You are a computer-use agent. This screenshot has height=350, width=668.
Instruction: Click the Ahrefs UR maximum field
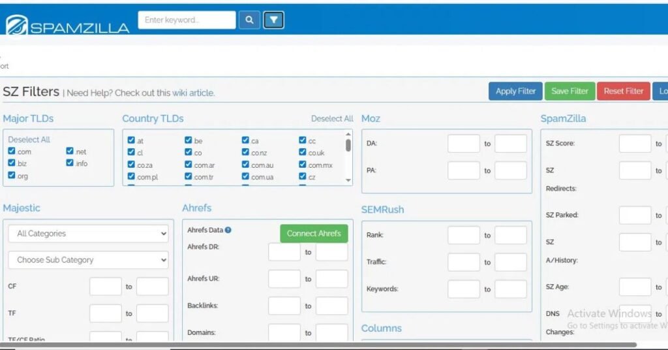click(332, 279)
